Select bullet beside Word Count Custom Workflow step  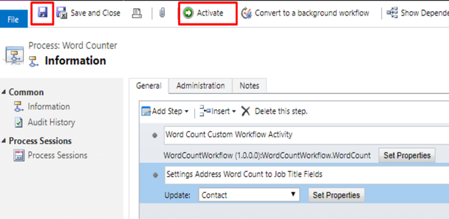tap(155, 136)
